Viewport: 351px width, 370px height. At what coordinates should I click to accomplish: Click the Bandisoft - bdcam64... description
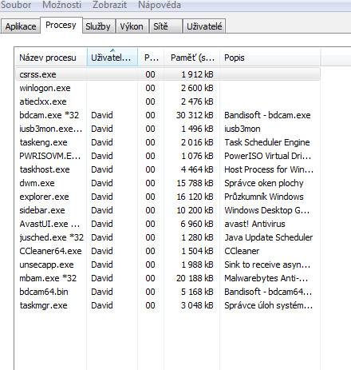coord(268,292)
